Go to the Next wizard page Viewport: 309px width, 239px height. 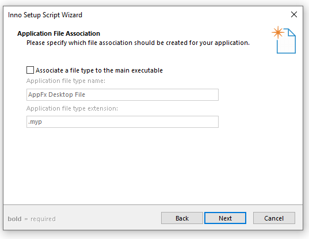tap(225, 218)
